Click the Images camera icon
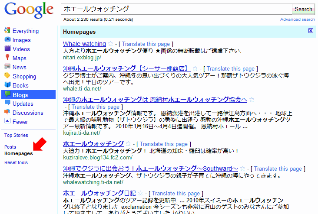 (x=7, y=40)
